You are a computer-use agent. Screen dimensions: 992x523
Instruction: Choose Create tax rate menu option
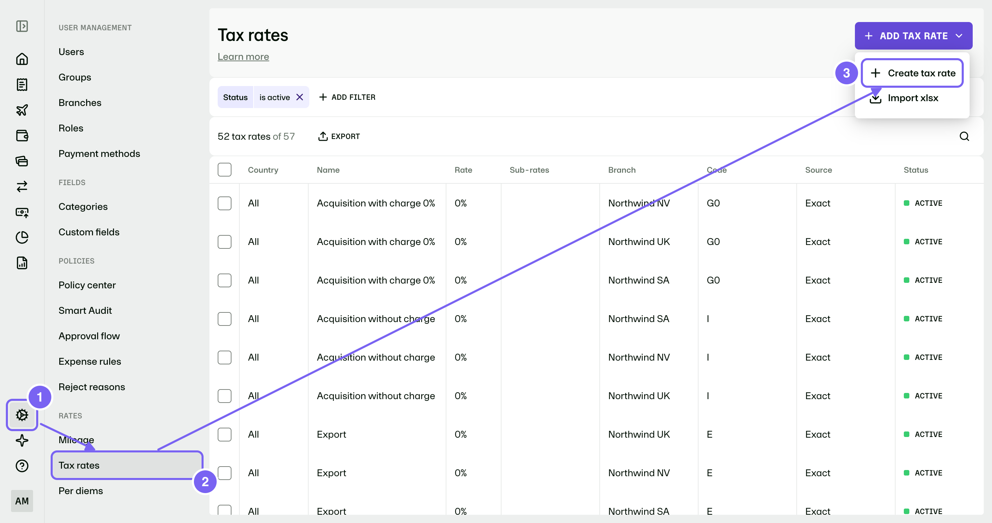coord(912,73)
